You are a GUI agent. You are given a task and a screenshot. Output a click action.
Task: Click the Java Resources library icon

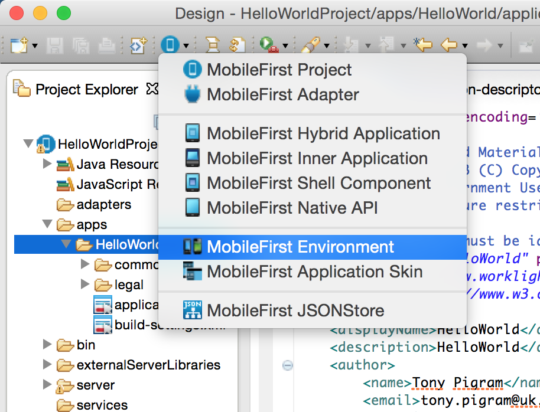click(65, 164)
